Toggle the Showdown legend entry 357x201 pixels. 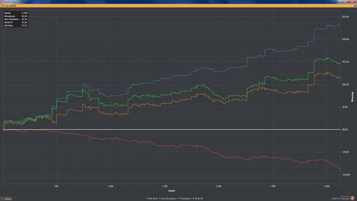point(185,199)
